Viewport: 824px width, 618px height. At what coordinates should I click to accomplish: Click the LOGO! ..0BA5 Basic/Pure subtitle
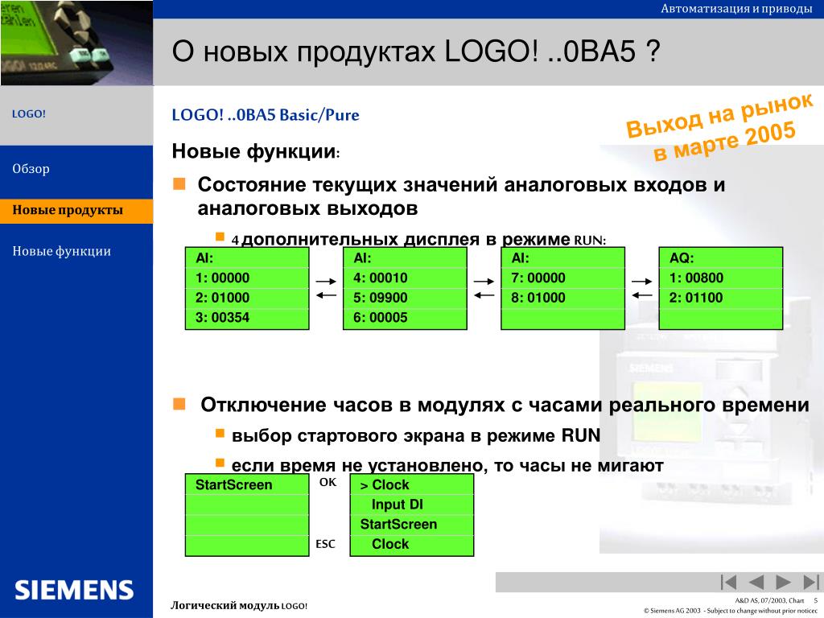click(x=266, y=115)
